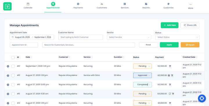209x106 pixels.
Task: Open the More menu
Action: (191, 6)
